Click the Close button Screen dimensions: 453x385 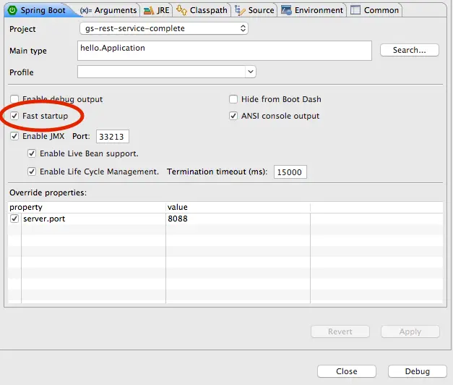(x=347, y=371)
